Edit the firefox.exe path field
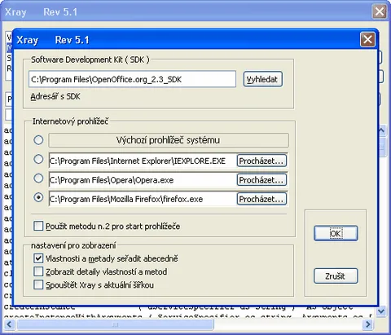This screenshot has height=335, width=391. point(143,199)
